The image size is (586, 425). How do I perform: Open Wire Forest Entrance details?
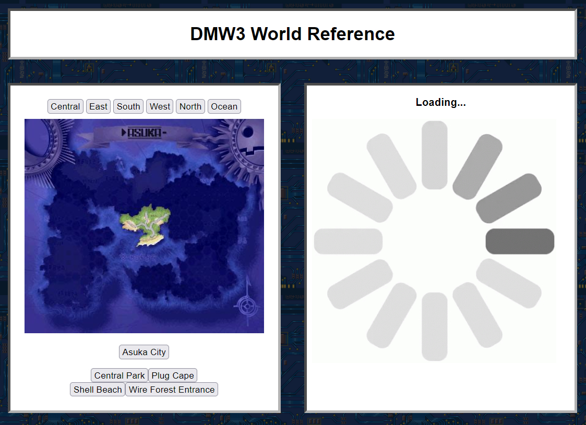click(172, 390)
